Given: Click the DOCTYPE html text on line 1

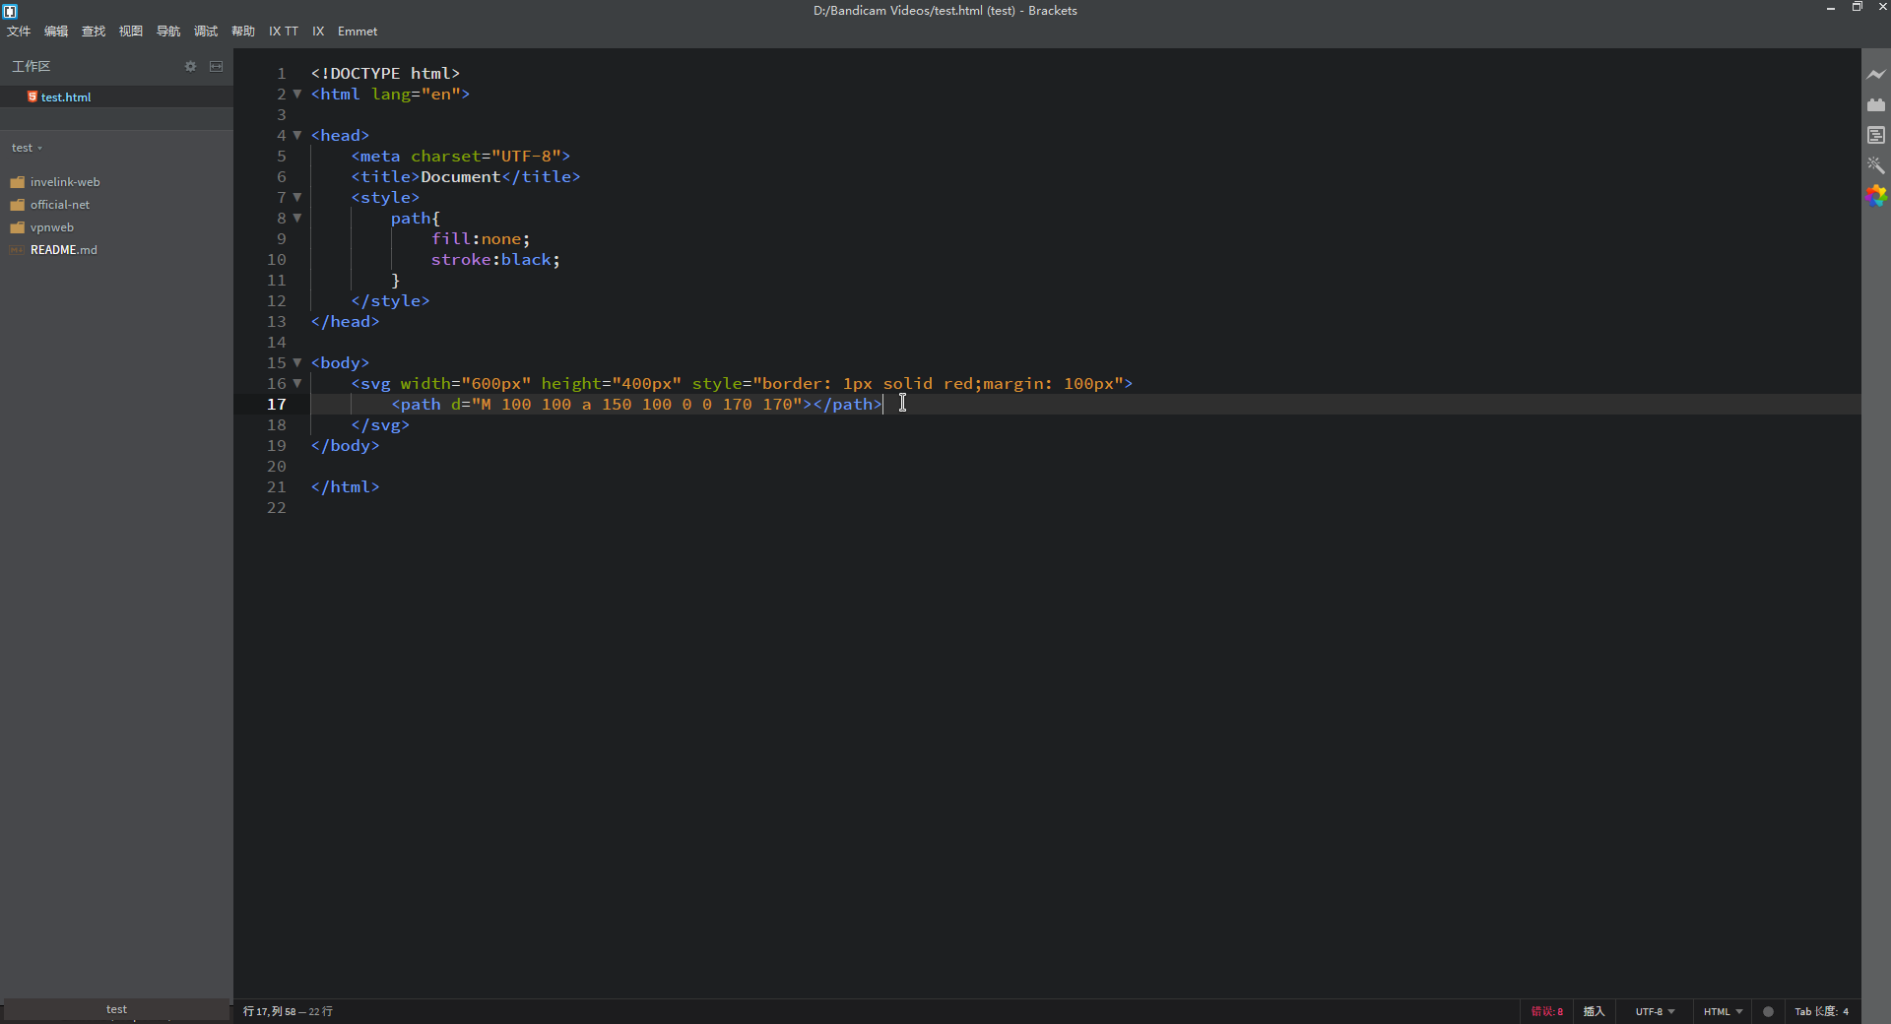Looking at the screenshot, I should (x=386, y=73).
